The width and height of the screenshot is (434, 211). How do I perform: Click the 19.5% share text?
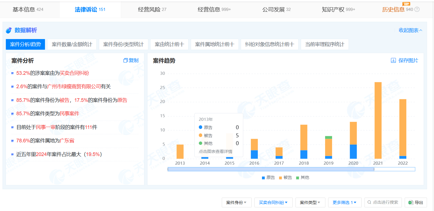[93, 154]
